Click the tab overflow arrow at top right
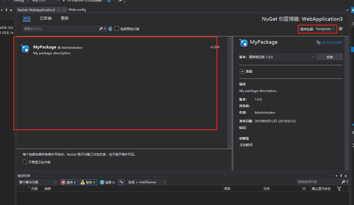Viewport: 354px width, 205px height. [347, 10]
